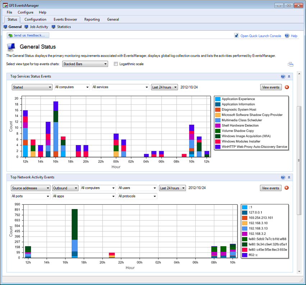
Task: Remove the Top Network Activity chart with red X
Action: coord(287,188)
